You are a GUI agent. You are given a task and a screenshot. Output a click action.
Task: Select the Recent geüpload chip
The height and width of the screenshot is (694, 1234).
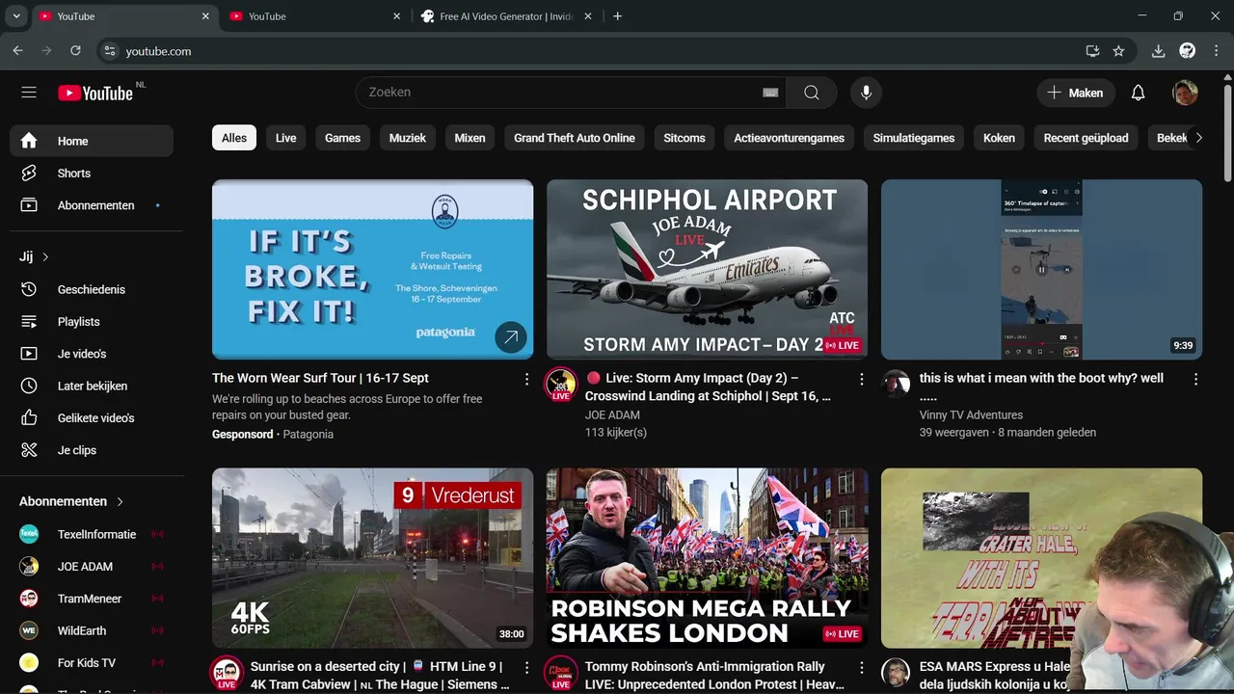pyautogui.click(x=1086, y=138)
